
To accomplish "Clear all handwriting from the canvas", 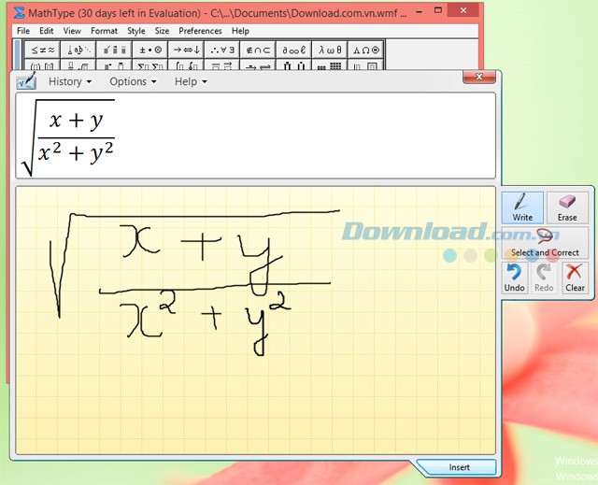I will tap(575, 277).
